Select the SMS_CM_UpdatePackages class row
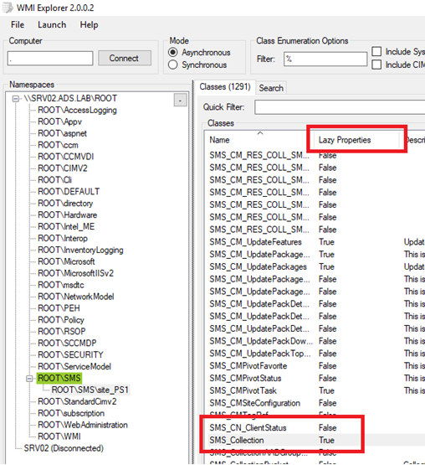Image resolution: width=425 pixels, height=465 pixels. [315, 267]
